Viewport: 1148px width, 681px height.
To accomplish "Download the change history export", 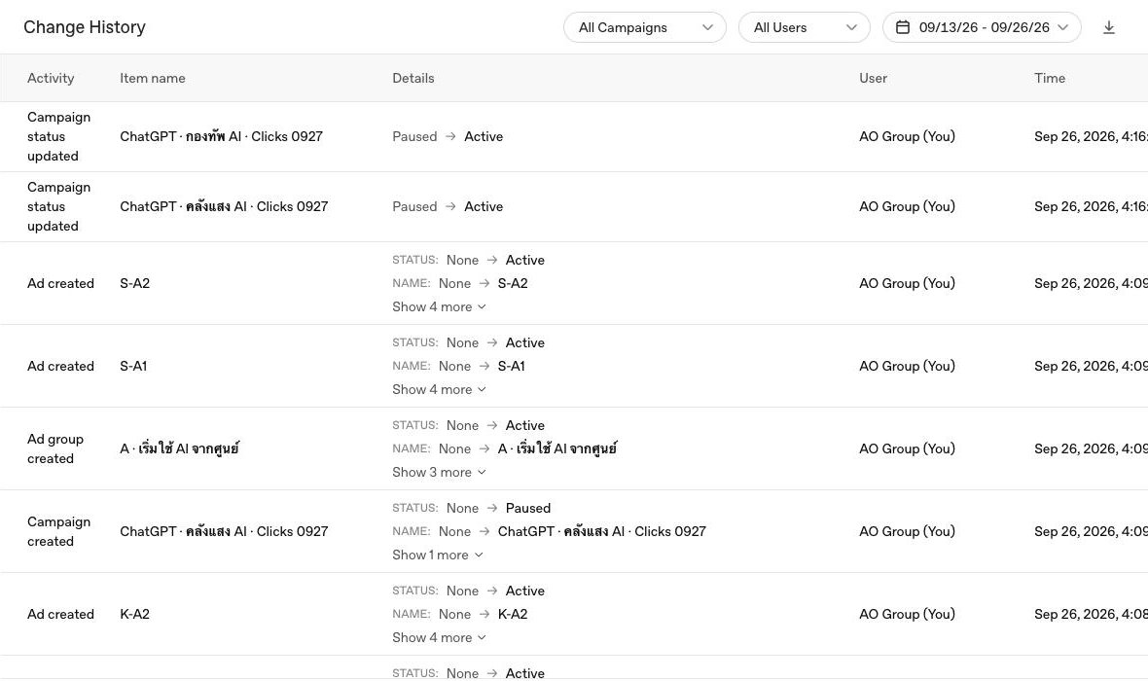I will (1108, 28).
